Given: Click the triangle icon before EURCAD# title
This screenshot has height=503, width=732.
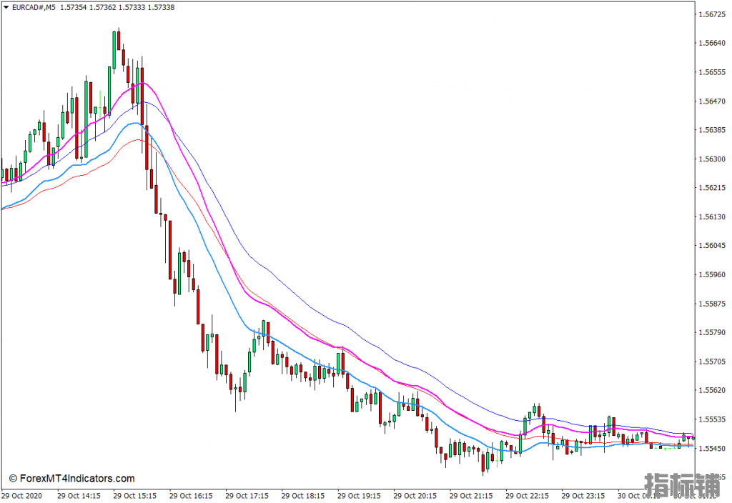Looking at the screenshot, I should [x=6, y=7].
